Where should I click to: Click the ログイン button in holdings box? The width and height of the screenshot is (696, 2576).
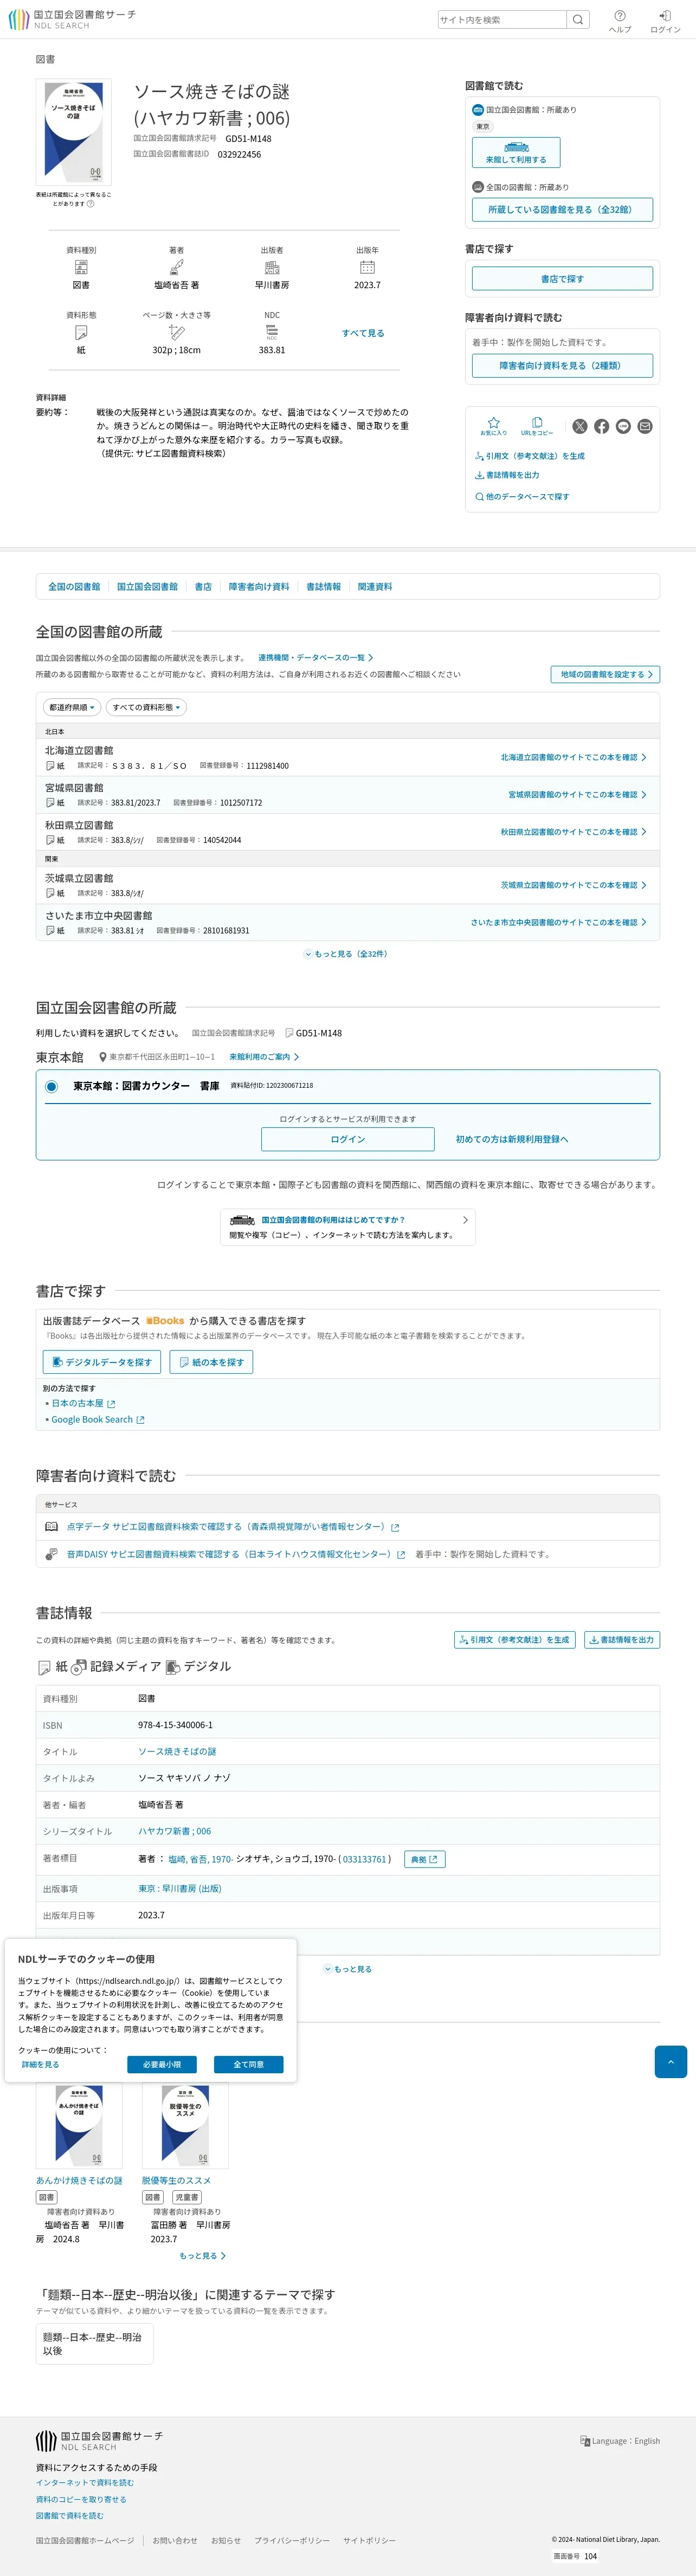(347, 1139)
